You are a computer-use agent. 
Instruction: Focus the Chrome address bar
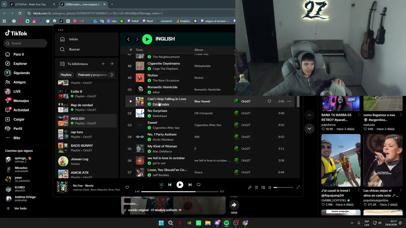click(130, 13)
